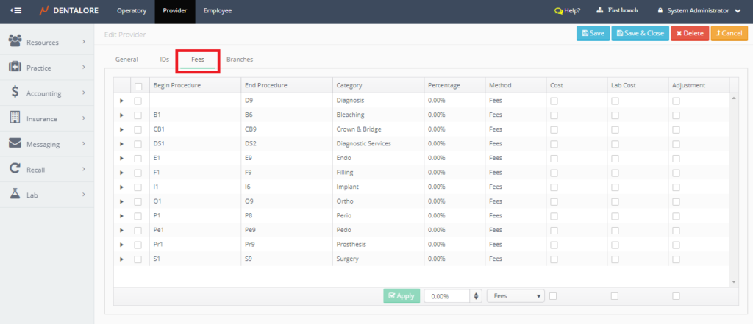Switch to the Branches tab
Viewport: 753px width, 324px height.
click(239, 59)
